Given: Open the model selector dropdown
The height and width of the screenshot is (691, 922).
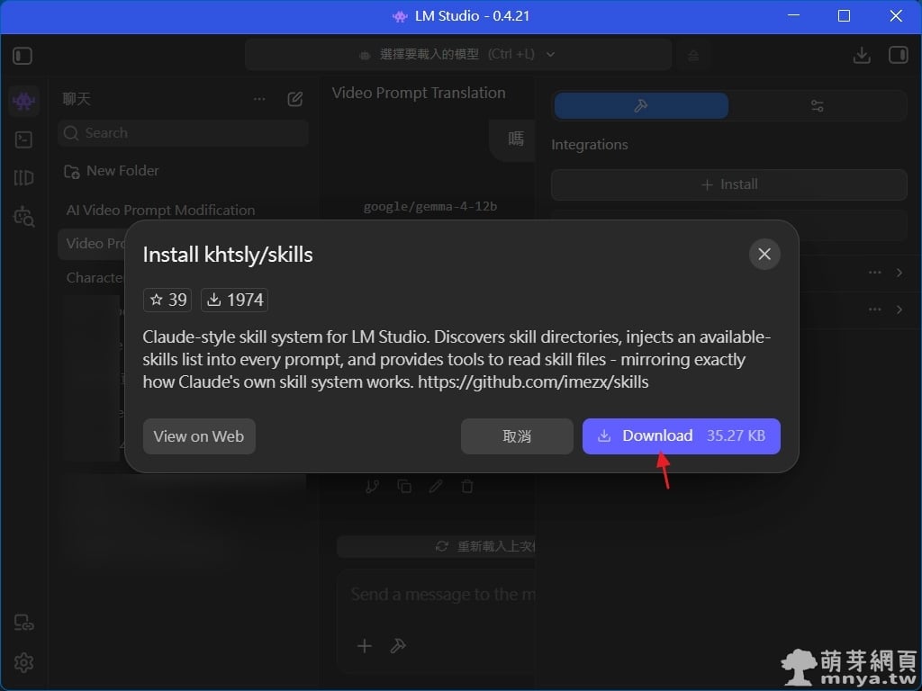Looking at the screenshot, I should (x=457, y=55).
